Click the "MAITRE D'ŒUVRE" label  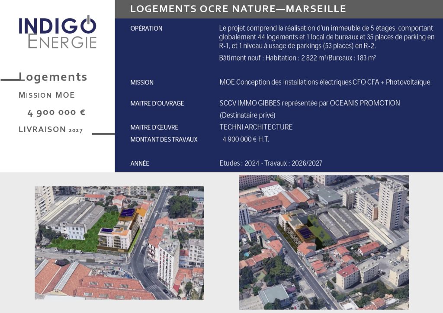(154, 127)
